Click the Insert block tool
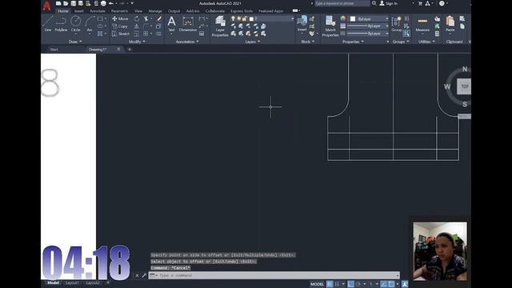Screen dimensions: 512x288 (302, 23)
